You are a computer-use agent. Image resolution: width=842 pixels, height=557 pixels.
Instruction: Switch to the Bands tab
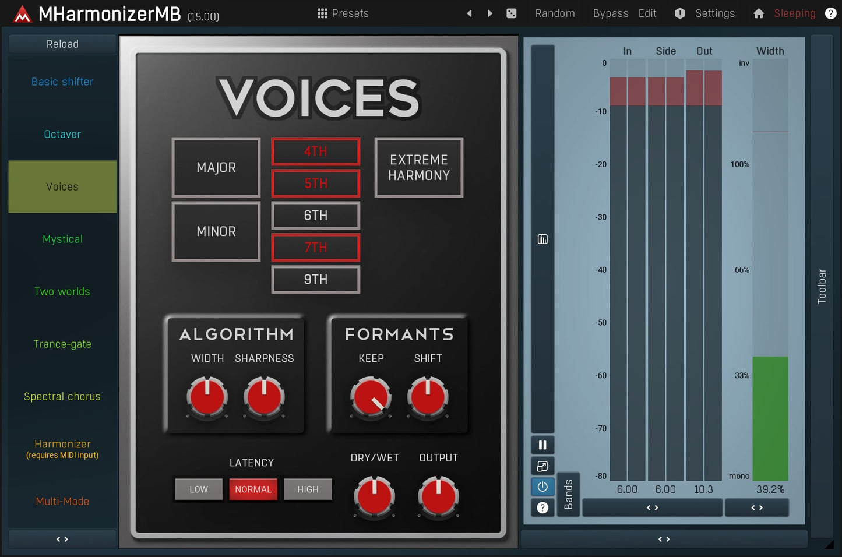tap(569, 494)
